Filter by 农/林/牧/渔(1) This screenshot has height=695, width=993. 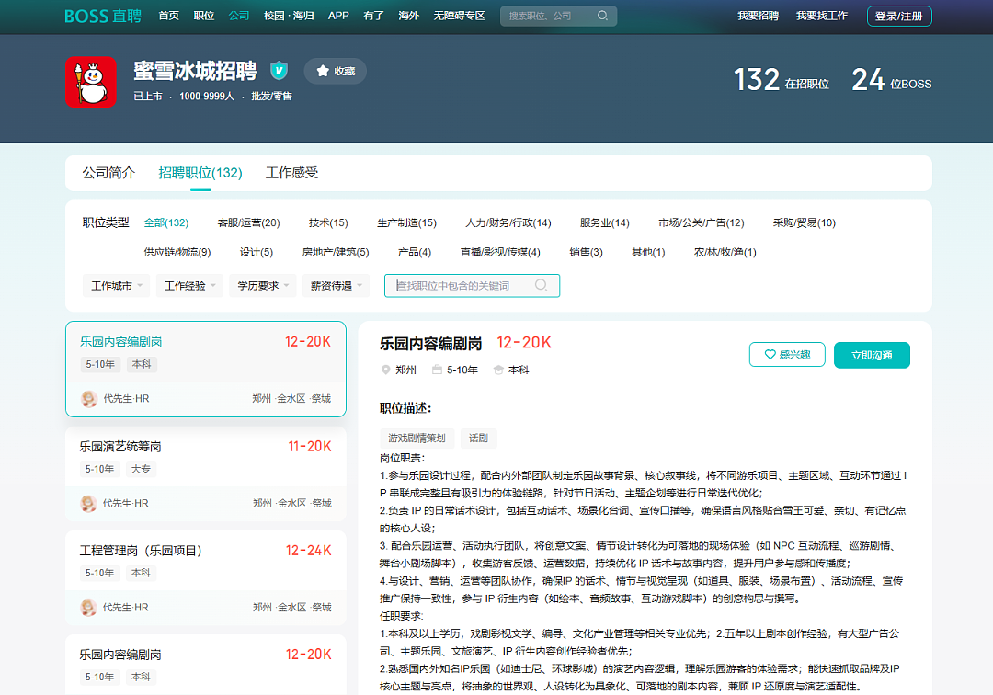point(725,252)
